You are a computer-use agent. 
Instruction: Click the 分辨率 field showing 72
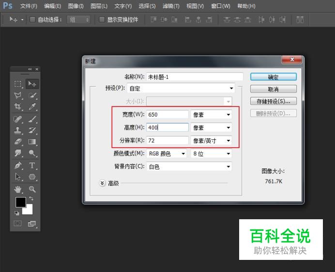coord(167,140)
